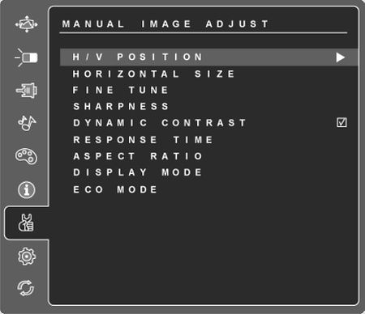Choose Fine Tune entry
This screenshot has height=314, width=365.
click(x=120, y=90)
